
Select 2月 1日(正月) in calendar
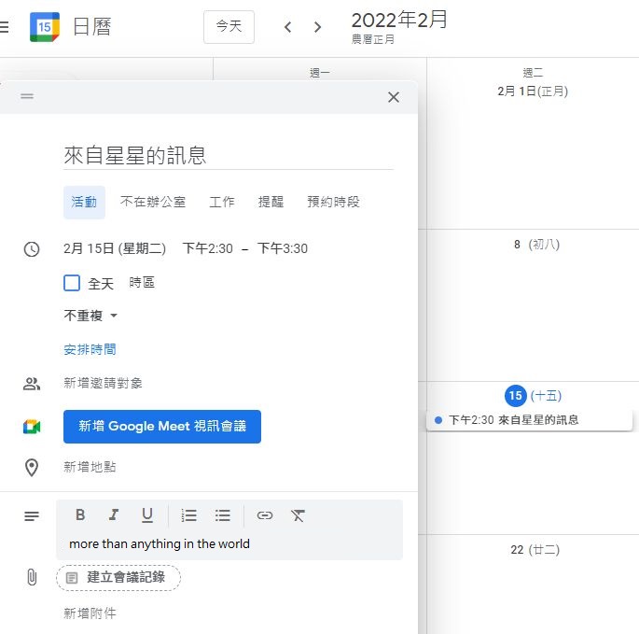pos(533,91)
